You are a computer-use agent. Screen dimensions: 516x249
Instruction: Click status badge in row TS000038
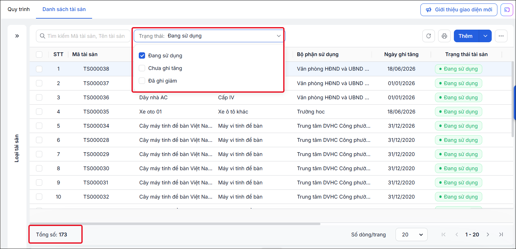(x=459, y=69)
